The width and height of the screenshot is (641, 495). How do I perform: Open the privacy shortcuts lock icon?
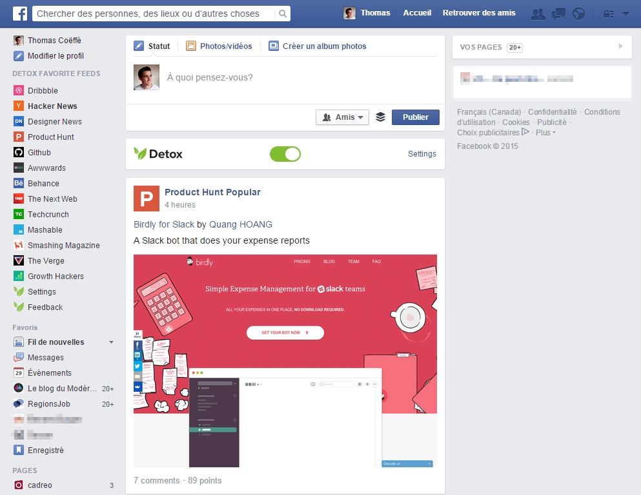(609, 14)
